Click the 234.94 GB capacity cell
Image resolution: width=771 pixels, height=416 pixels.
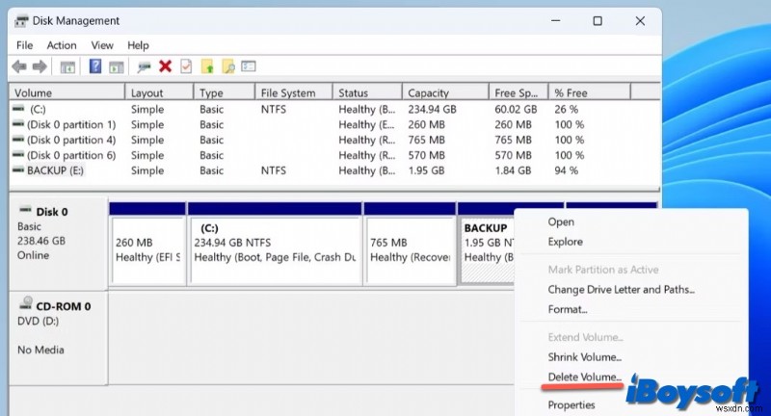coord(432,109)
